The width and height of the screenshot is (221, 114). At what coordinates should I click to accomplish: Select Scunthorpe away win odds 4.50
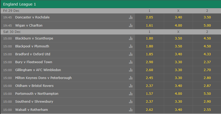(207, 38)
